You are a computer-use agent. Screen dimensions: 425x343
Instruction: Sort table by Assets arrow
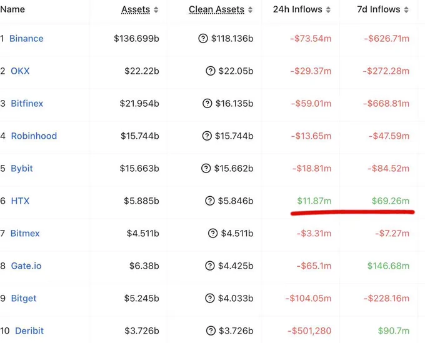pos(156,10)
